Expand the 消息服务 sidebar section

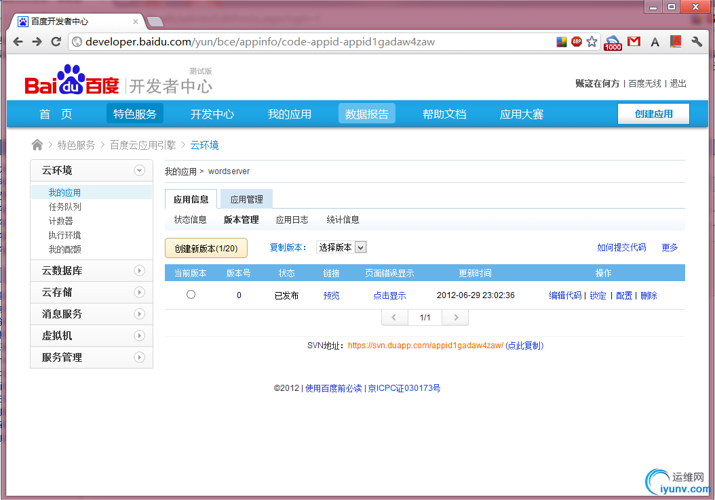coord(140,314)
